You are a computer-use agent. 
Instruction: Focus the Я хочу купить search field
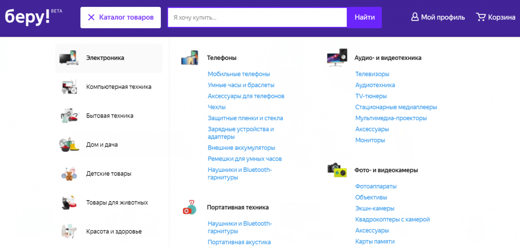pyautogui.click(x=257, y=17)
